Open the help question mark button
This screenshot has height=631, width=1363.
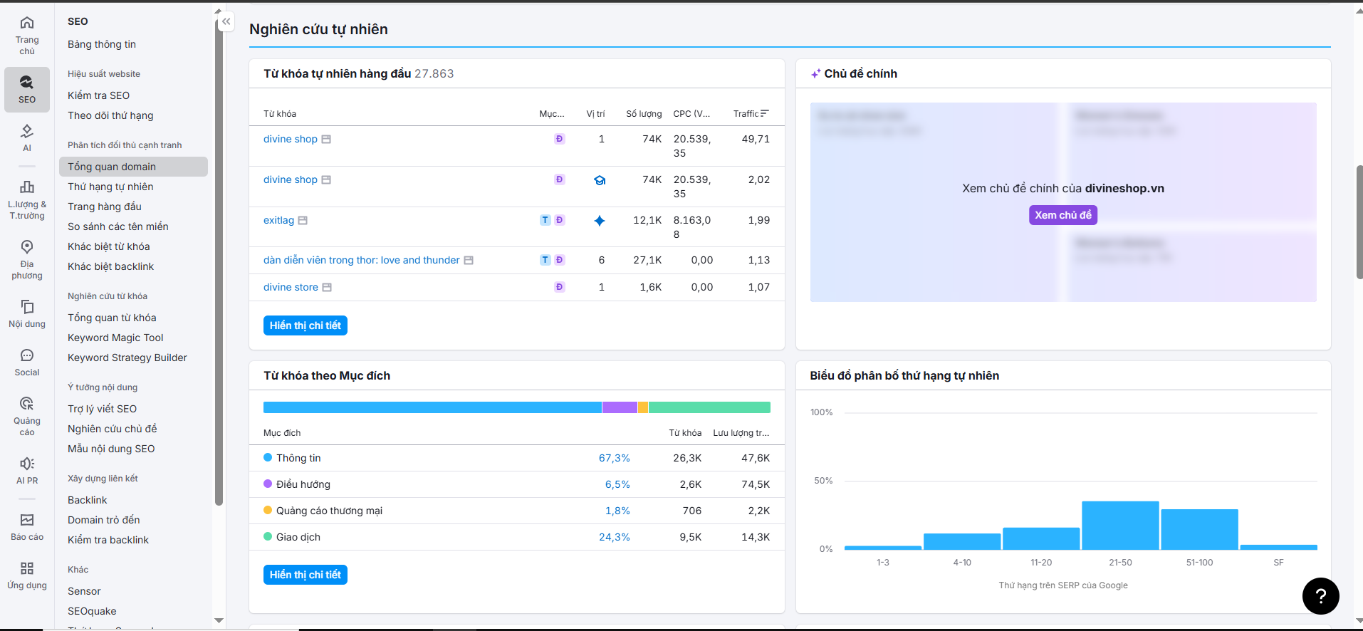1320,596
